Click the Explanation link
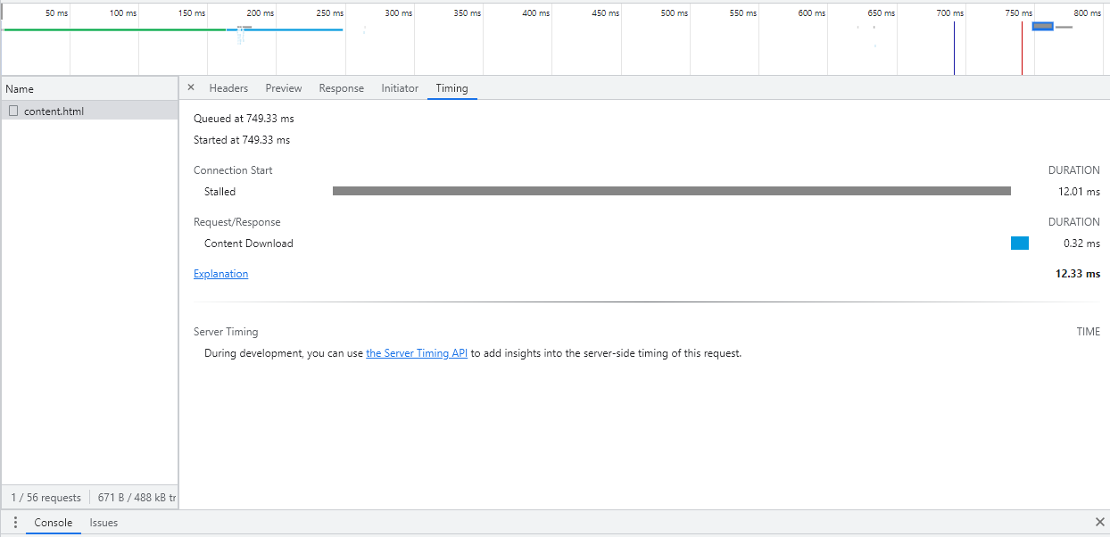The image size is (1110, 537). (x=220, y=273)
